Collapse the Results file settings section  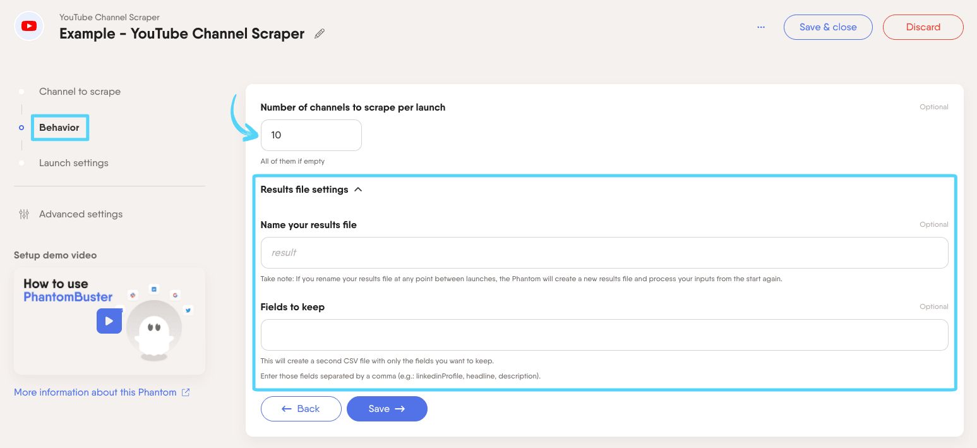358,189
